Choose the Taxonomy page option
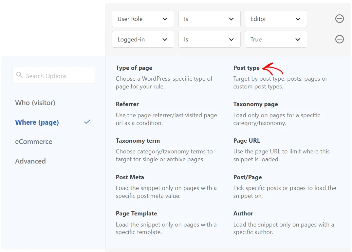352x252 pixels. pos(255,104)
